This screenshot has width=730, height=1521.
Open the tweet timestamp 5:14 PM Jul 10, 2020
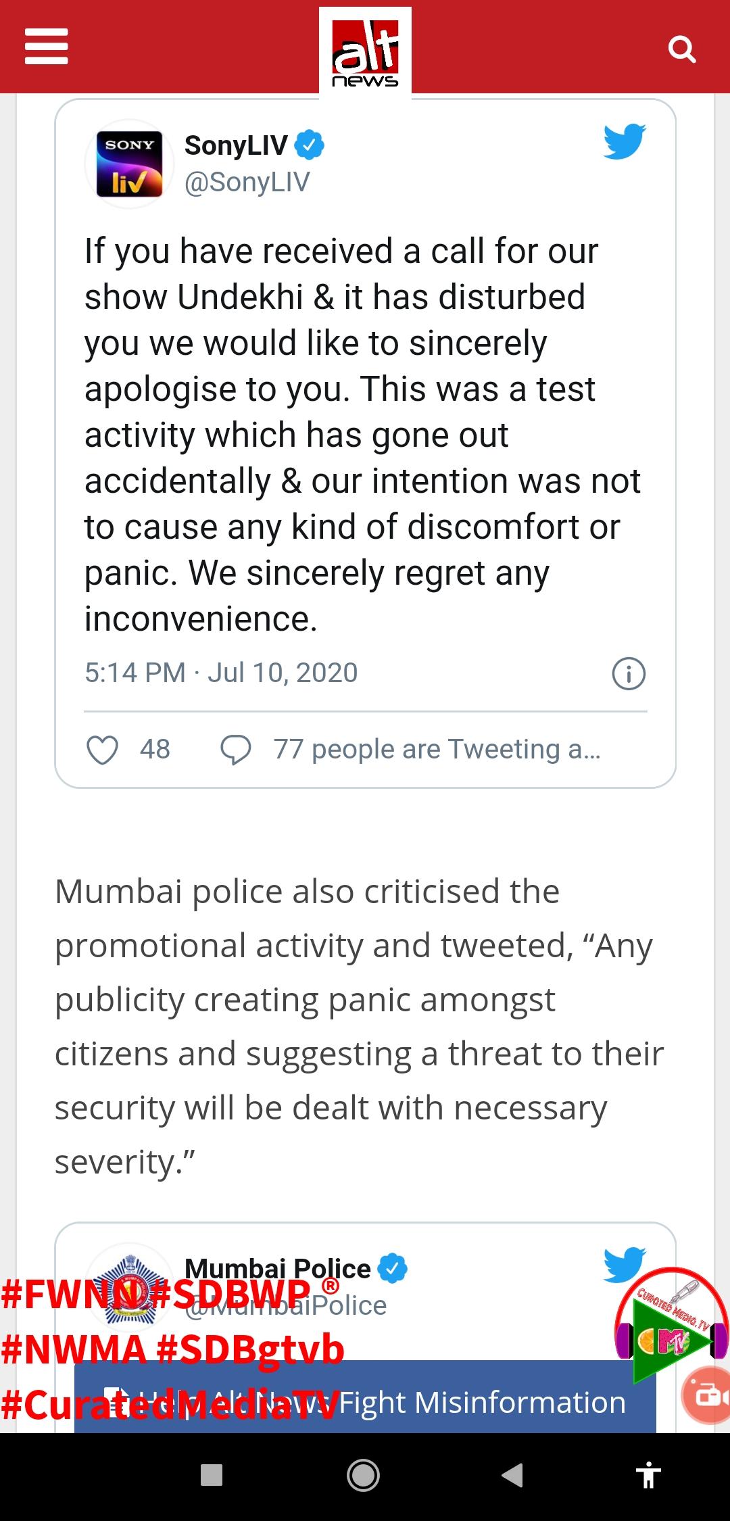pyautogui.click(x=221, y=673)
